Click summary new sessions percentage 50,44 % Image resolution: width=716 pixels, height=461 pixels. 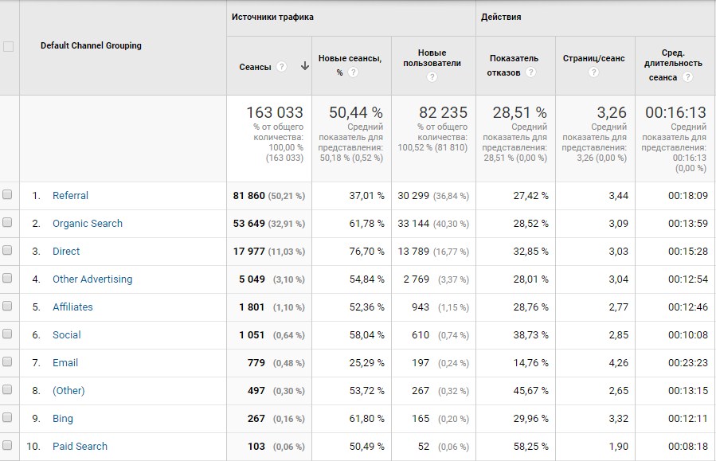click(x=356, y=112)
